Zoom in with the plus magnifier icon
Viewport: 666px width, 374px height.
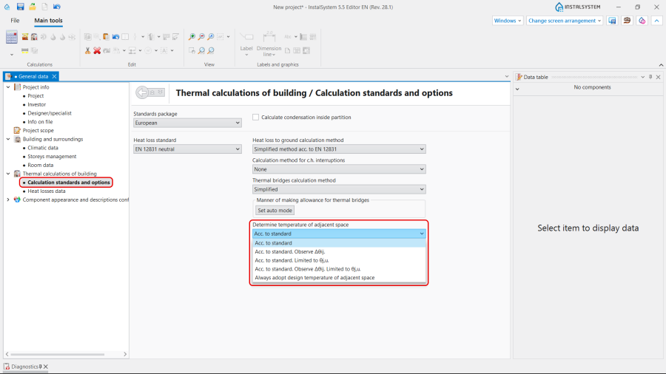point(192,37)
